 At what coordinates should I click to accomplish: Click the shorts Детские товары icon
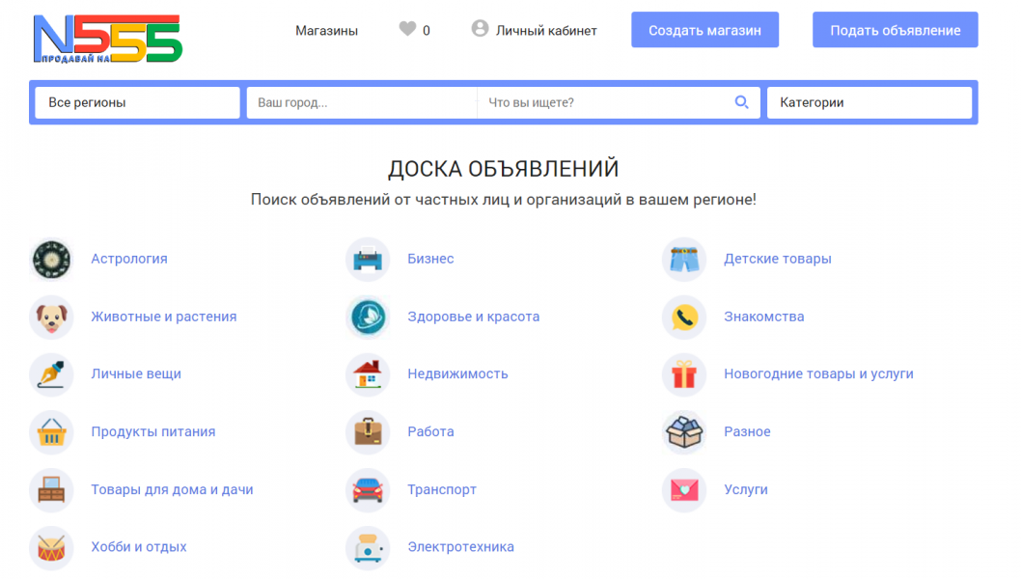pyautogui.click(x=684, y=260)
